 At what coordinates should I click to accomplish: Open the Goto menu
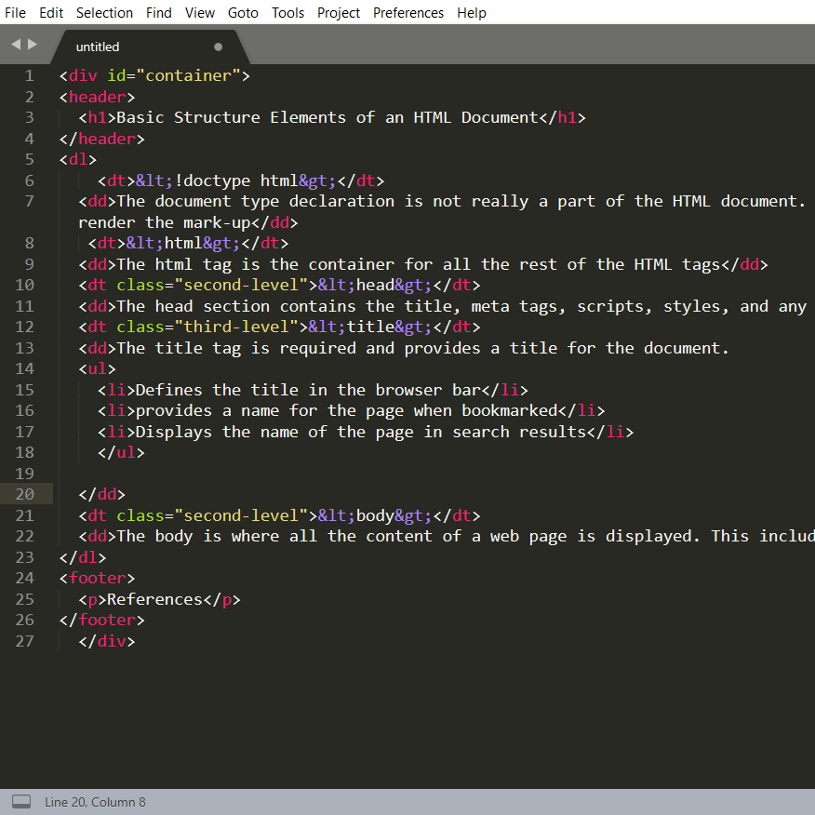tap(244, 12)
